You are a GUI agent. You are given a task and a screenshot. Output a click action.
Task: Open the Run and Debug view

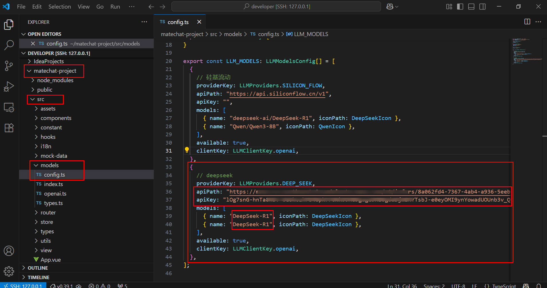[x=9, y=86]
